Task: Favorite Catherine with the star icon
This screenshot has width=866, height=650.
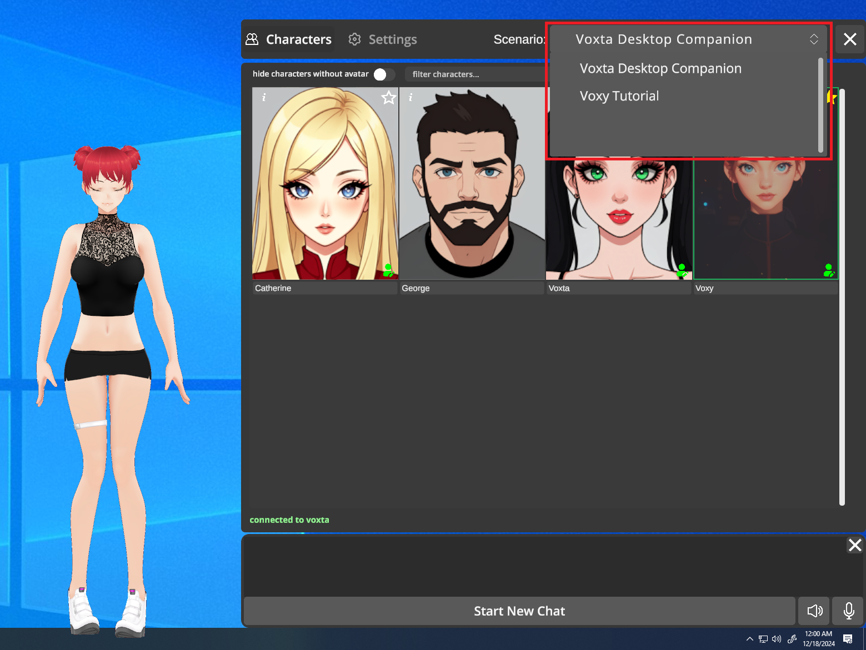Action: (389, 98)
